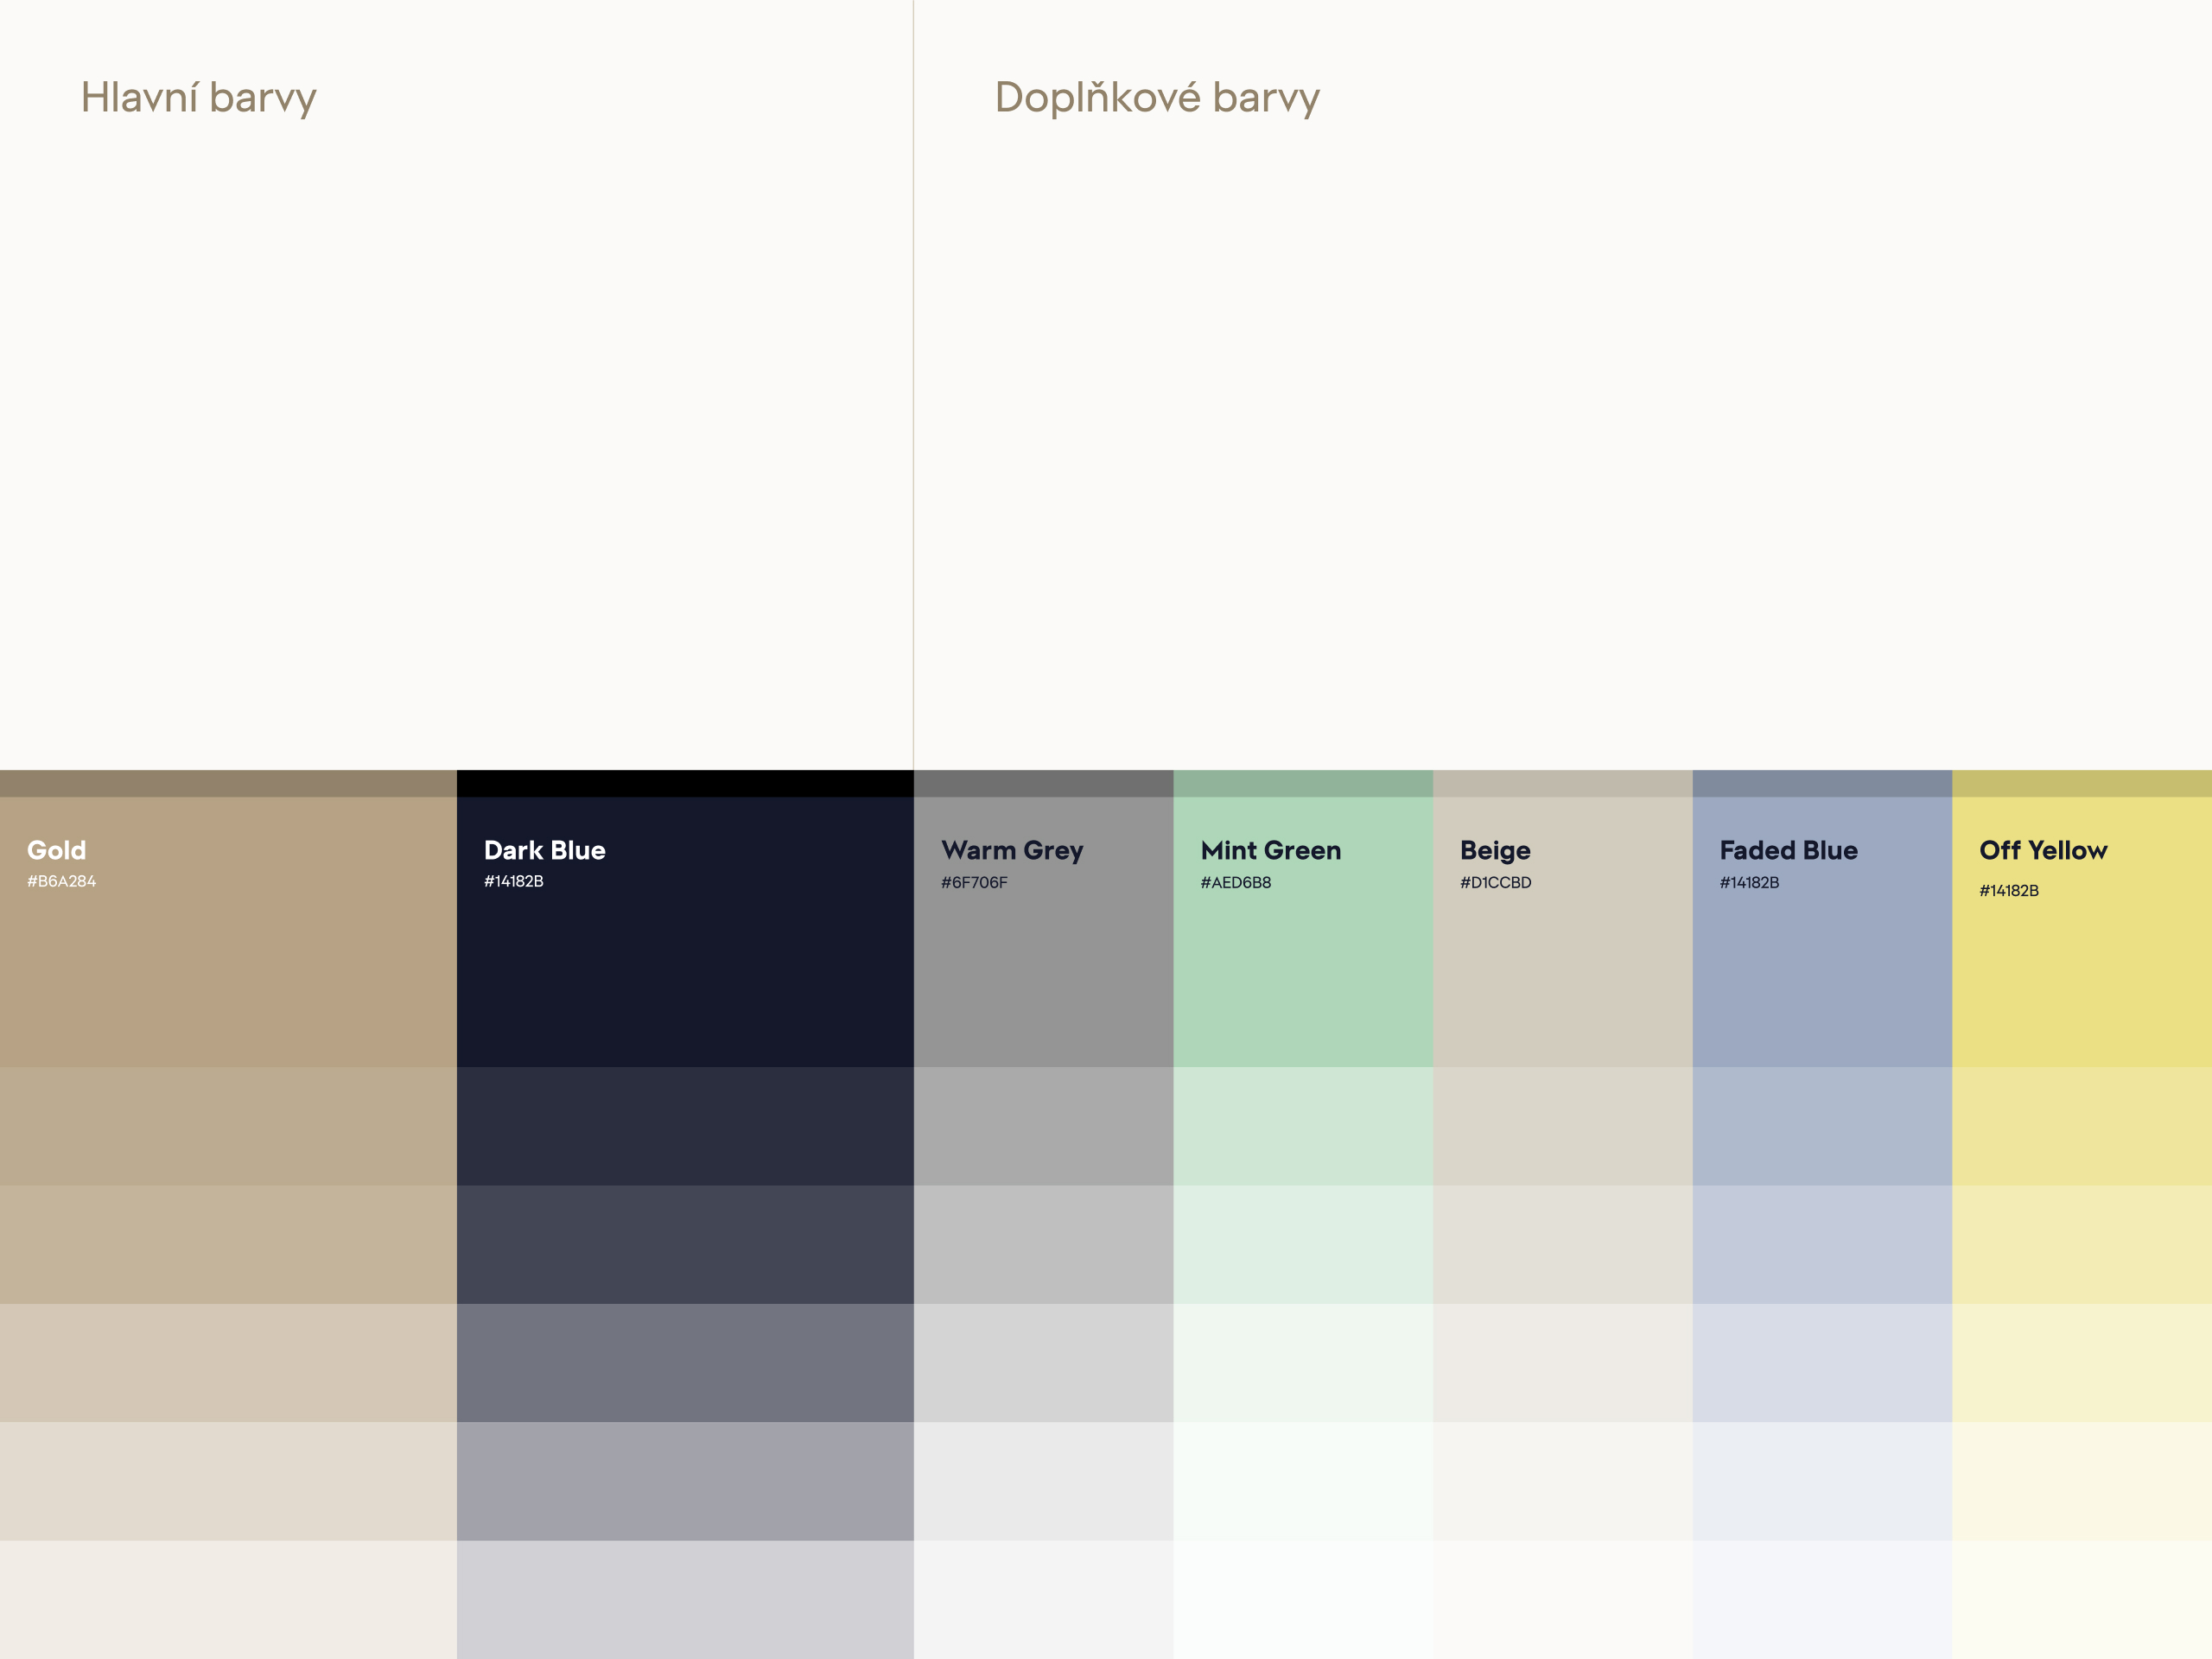This screenshot has width=2212, height=1659.
Task: Click the '#14182B' hex code under Dark Blue
Action: 514,881
